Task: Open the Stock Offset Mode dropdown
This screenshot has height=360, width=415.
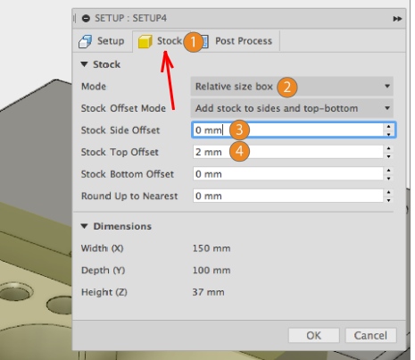Action: [x=292, y=108]
